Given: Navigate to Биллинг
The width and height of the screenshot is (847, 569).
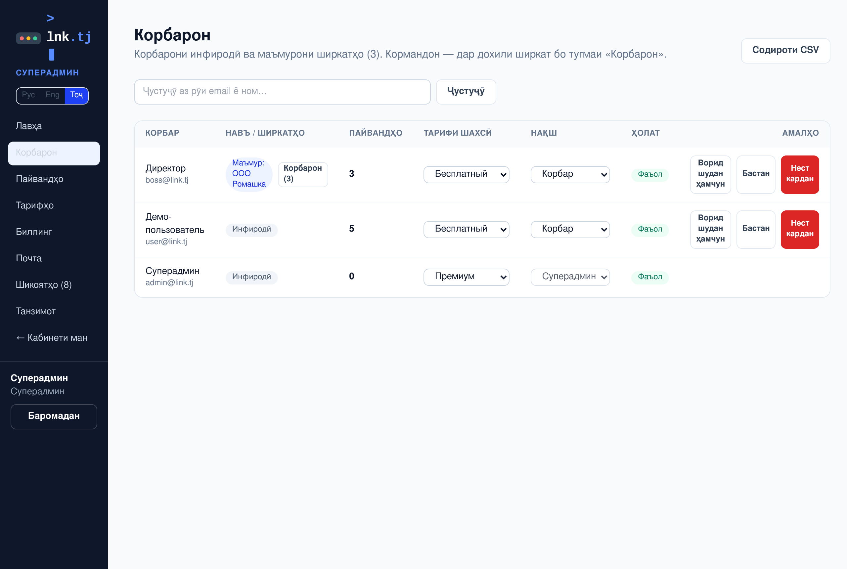Looking at the screenshot, I should point(54,232).
